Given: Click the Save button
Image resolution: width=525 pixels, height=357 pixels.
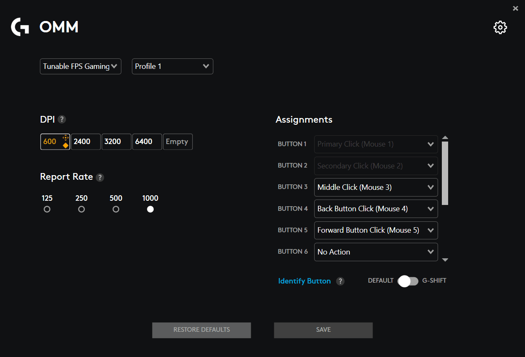Looking at the screenshot, I should (323, 330).
